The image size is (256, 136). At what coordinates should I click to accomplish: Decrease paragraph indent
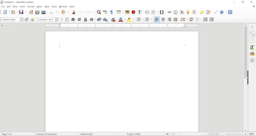click(x=212, y=19)
